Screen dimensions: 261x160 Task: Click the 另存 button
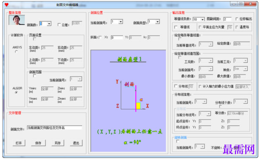click(58, 143)
